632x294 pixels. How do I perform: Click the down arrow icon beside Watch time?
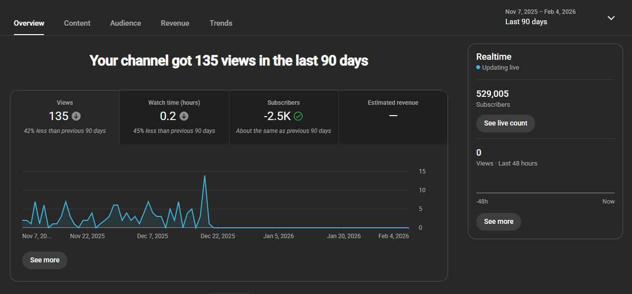[184, 116]
